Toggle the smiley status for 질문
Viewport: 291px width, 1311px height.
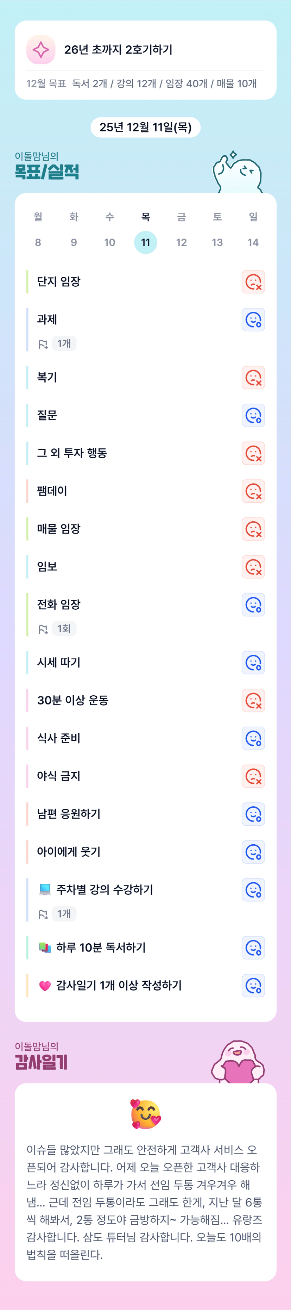(253, 415)
